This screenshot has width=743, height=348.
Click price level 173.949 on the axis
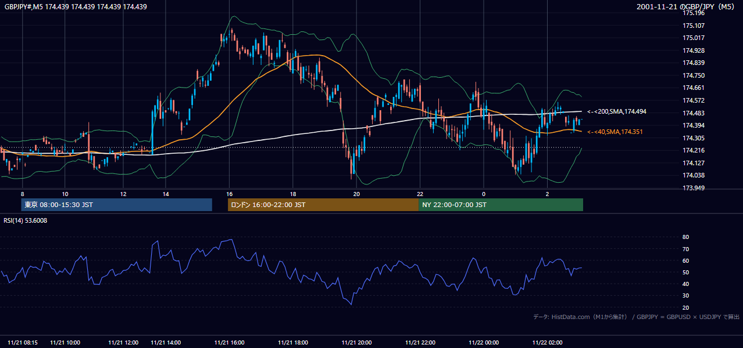[694, 188]
